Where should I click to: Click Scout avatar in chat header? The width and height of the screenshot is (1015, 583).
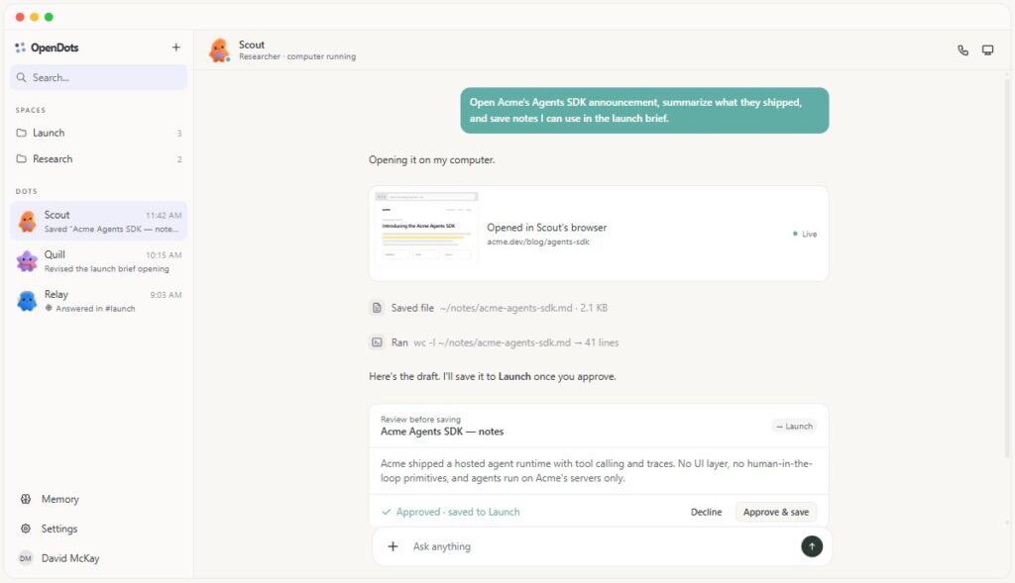[219, 49]
